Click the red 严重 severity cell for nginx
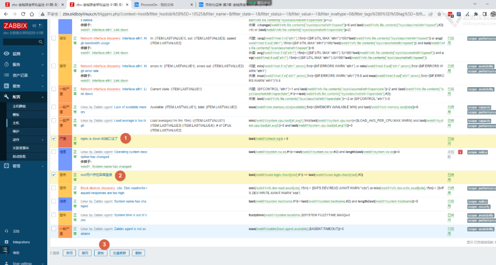This screenshot has height=265, width=496. point(65,141)
